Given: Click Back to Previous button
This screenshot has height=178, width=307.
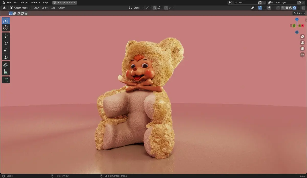Looking at the screenshot, I should click(x=64, y=3).
